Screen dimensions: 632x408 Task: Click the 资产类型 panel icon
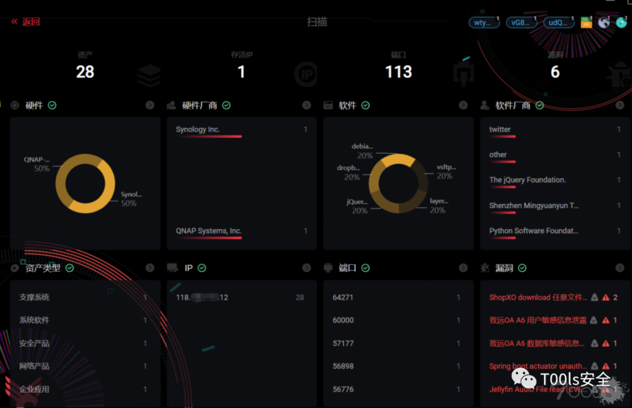coord(15,268)
